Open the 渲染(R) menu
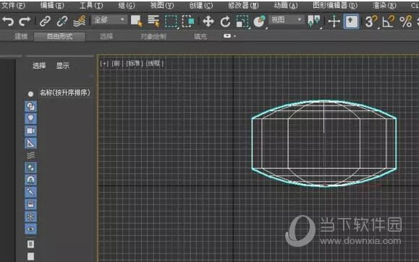 tap(384, 5)
